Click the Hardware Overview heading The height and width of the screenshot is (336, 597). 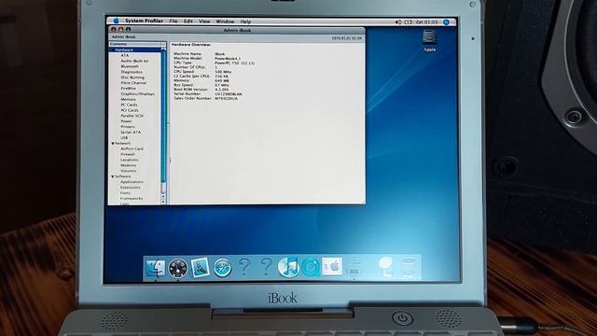[190, 45]
